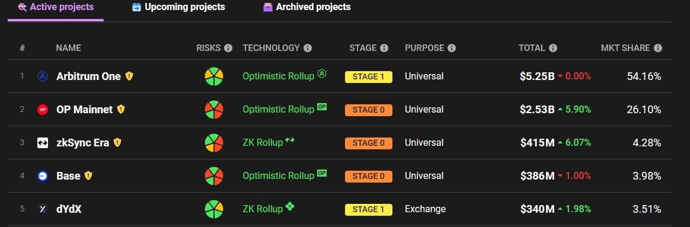Image resolution: width=690 pixels, height=227 pixels.
Task: Click the info icon beside TECHNOLOGY header
Action: [308, 48]
